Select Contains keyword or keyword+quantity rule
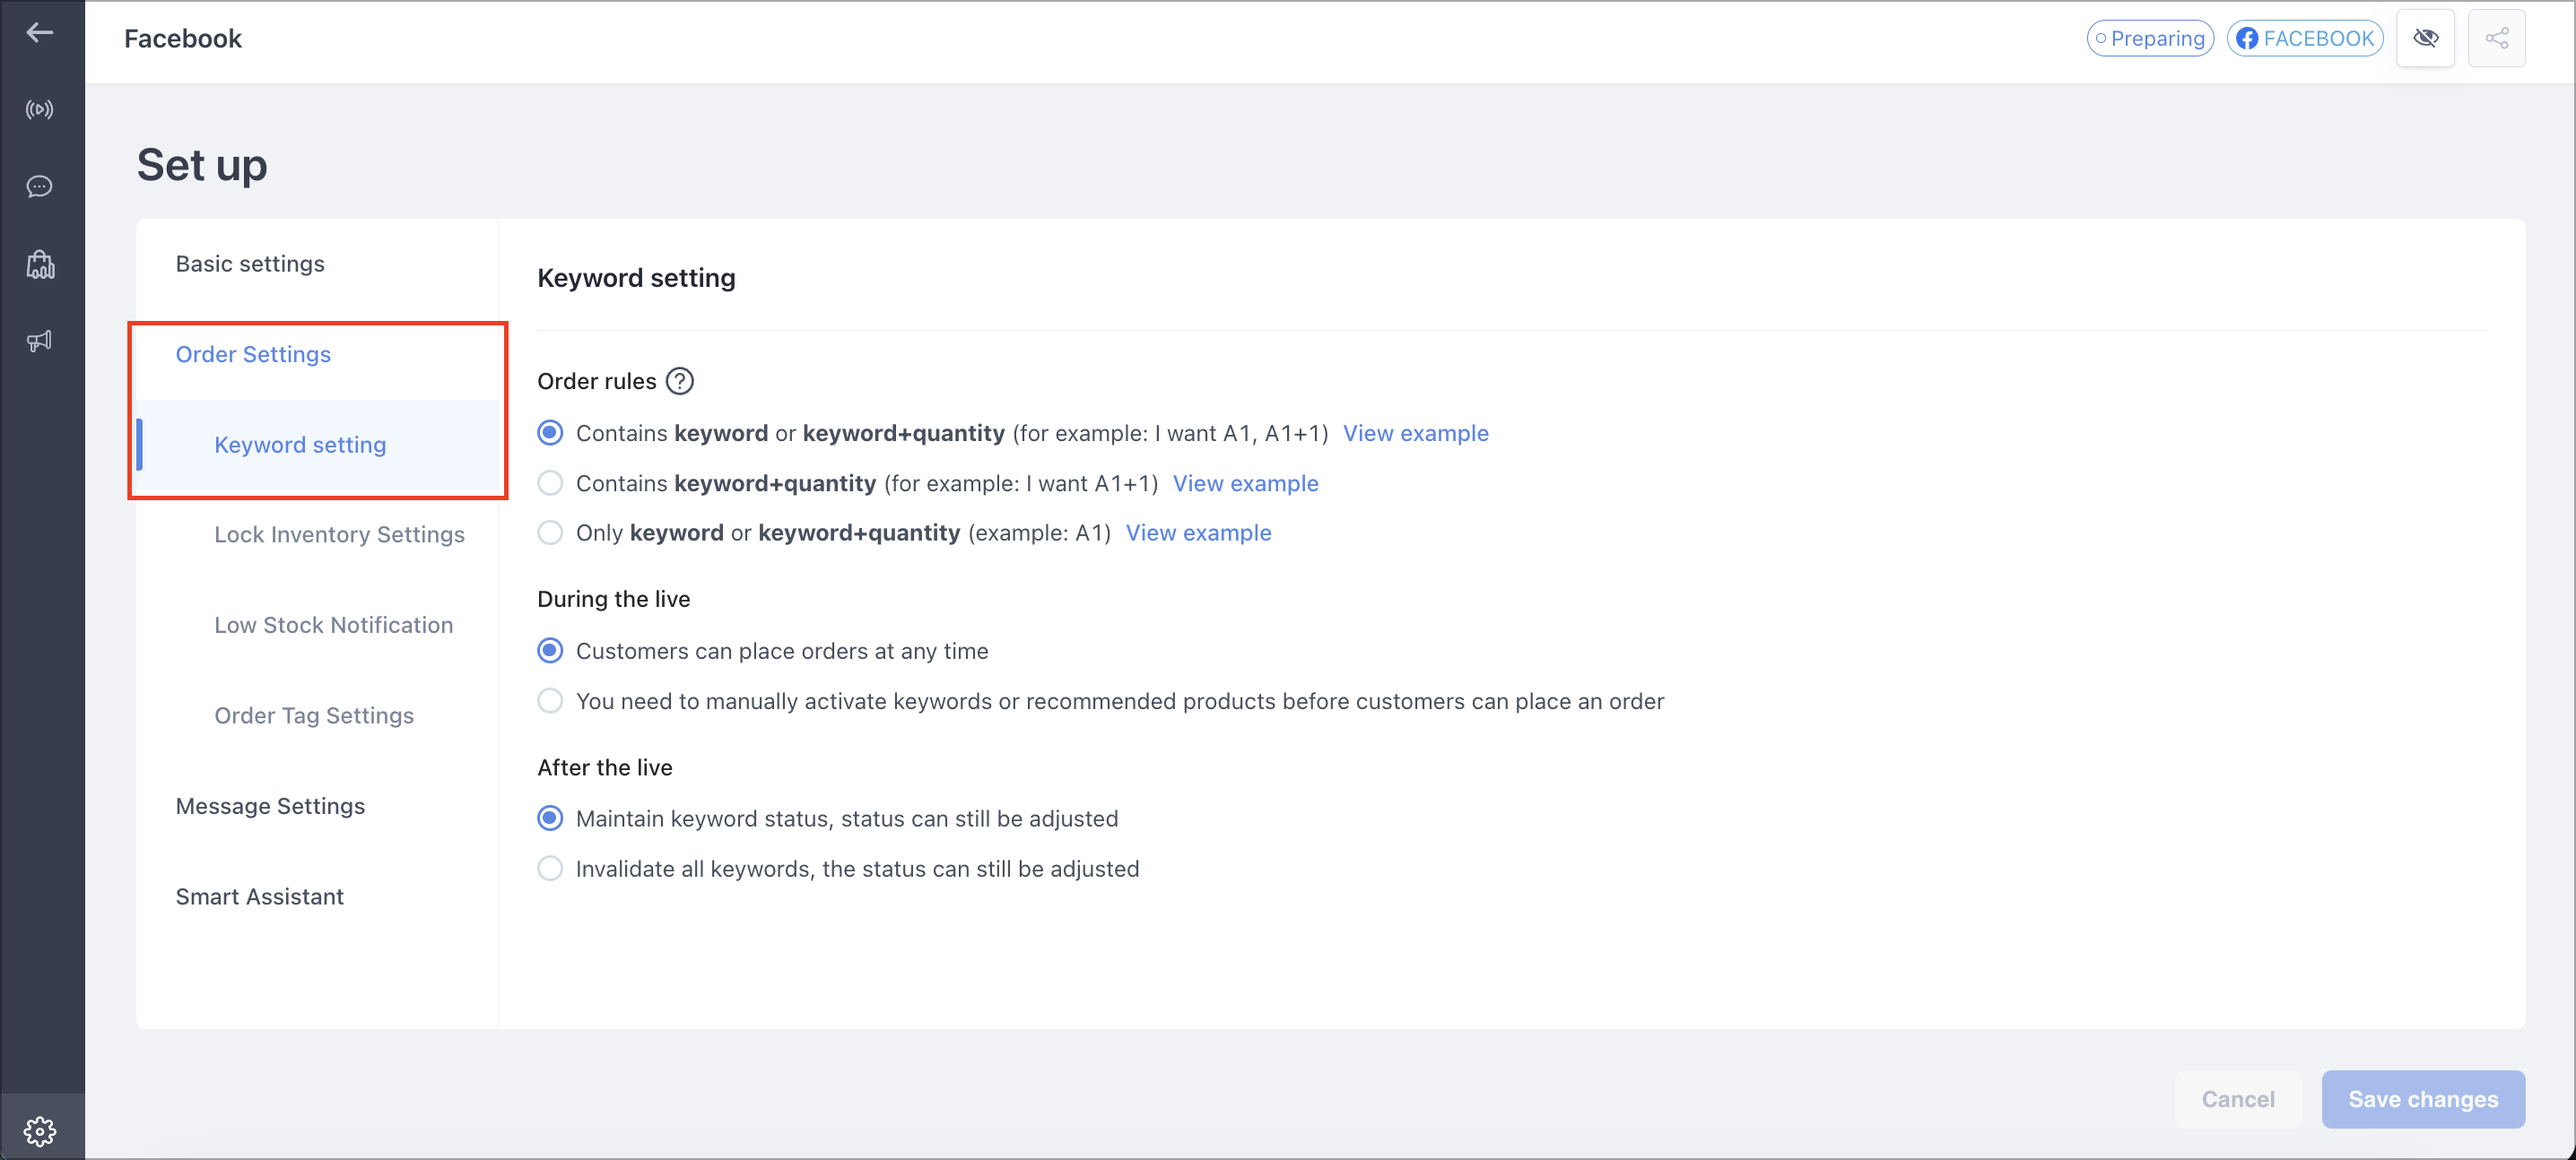This screenshot has width=2576, height=1160. (550, 433)
